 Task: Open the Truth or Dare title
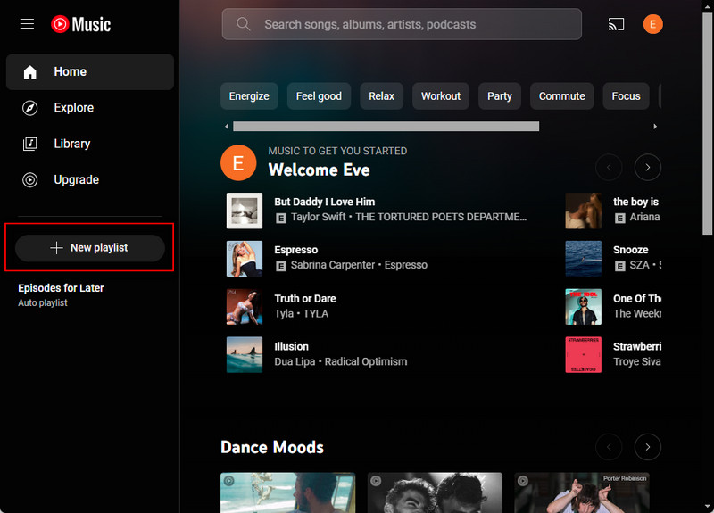[305, 299]
